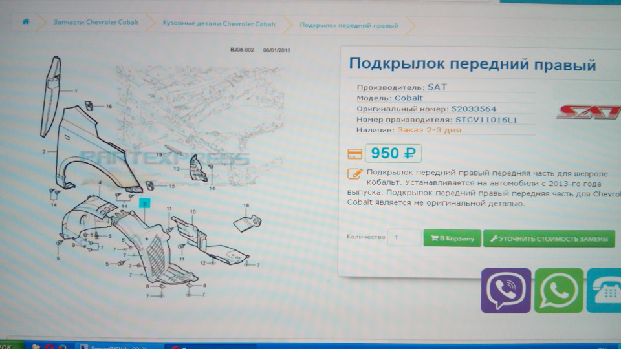Open the Запчасти Chevrolet Cobalt breadcrumb
The image size is (621, 349).
96,22
